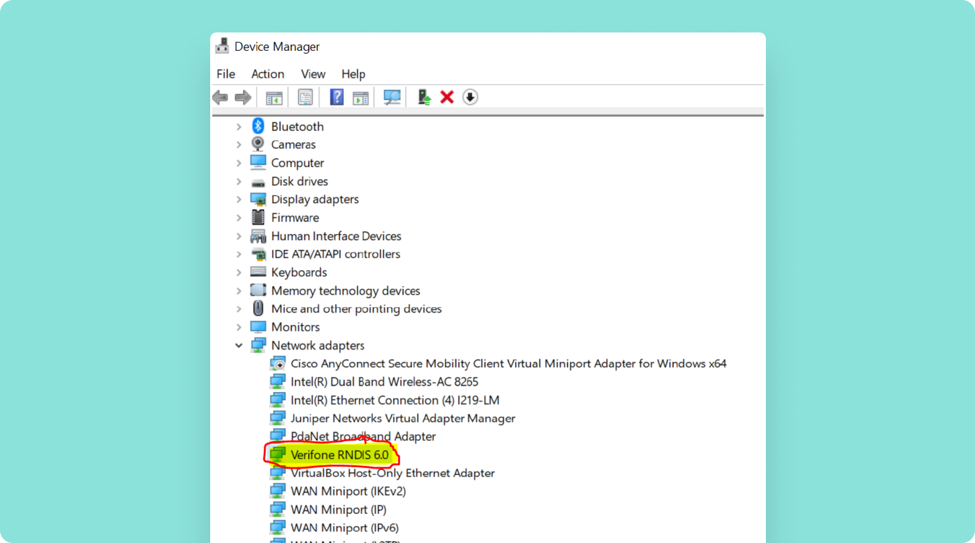The height and width of the screenshot is (543, 975).
Task: Select Intel(R) Dual Band Wireless-AC 8265
Action: [385, 382]
